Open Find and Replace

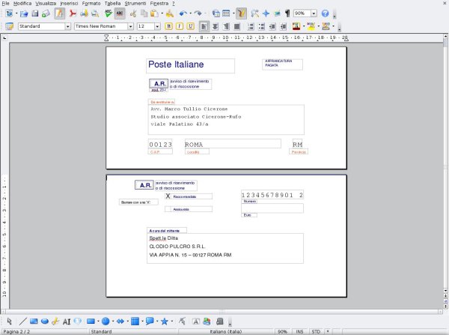point(254,13)
